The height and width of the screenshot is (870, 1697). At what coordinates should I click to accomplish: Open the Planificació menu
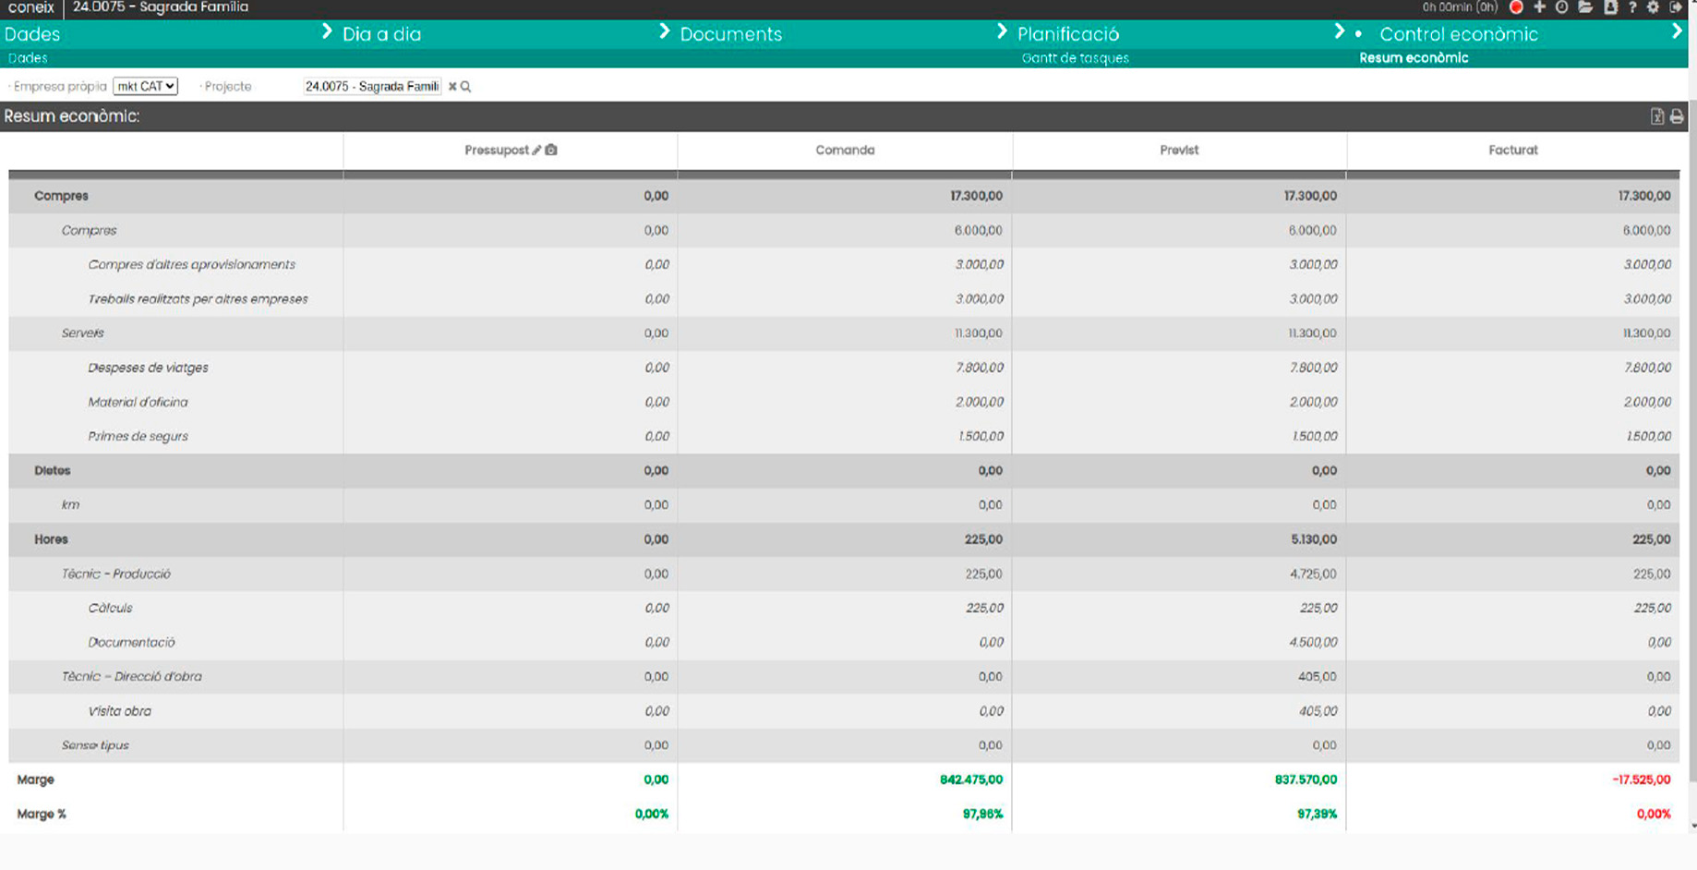pos(1068,34)
